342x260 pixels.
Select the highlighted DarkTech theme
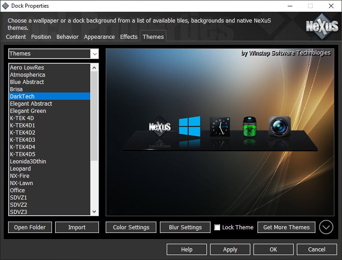pyautogui.click(x=50, y=96)
